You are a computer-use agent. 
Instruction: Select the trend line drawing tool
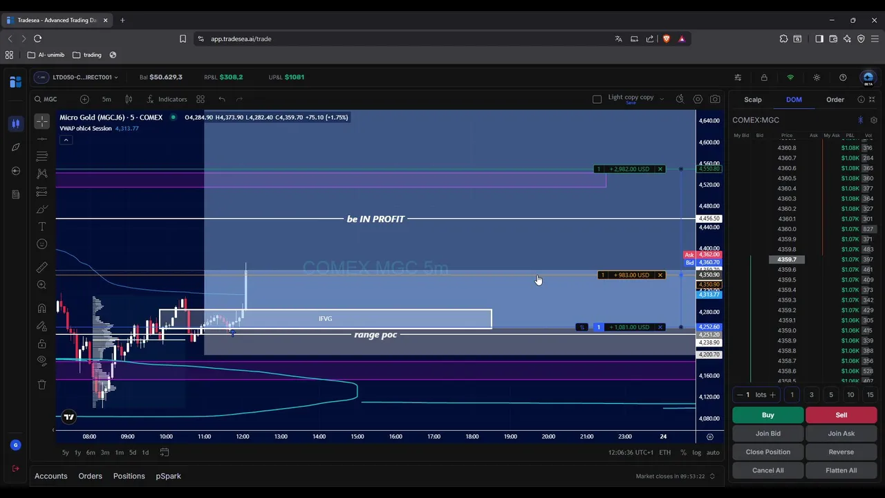[42, 139]
